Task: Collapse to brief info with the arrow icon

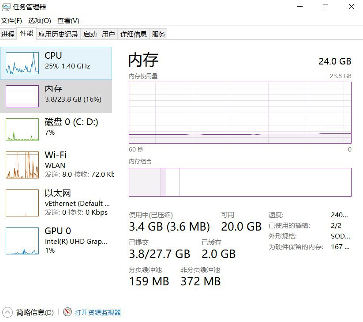Action: pyautogui.click(x=8, y=312)
